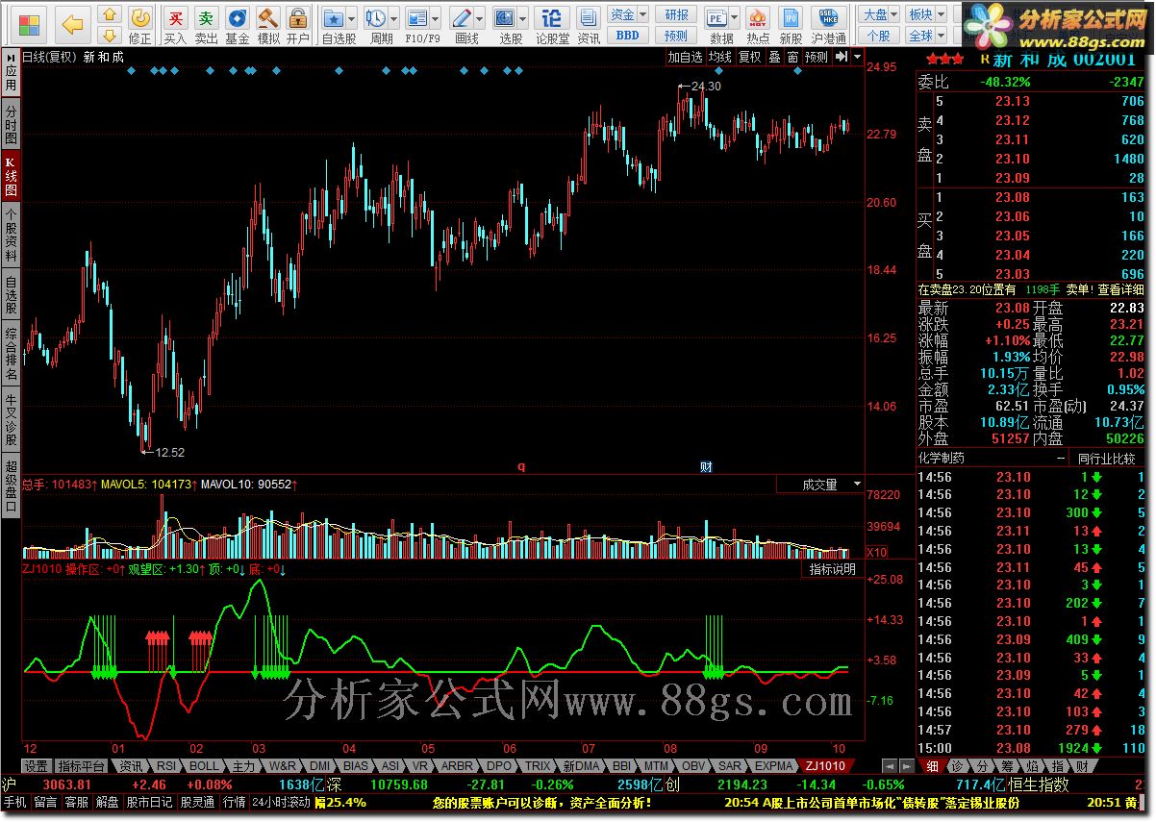Open the 数据 PE data icon

(716, 18)
